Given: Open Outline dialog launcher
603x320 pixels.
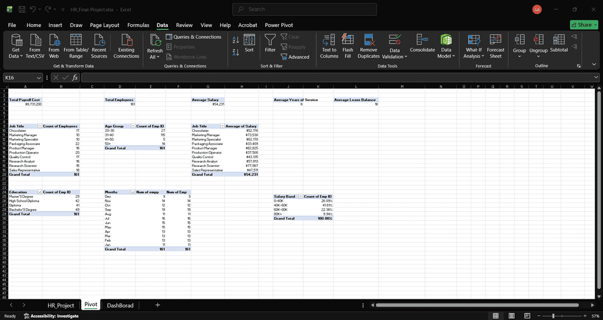Looking at the screenshot, I should click(x=579, y=66).
